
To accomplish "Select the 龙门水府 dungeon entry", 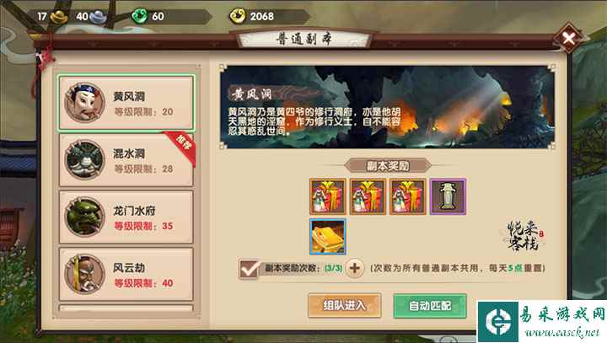I will (x=126, y=217).
